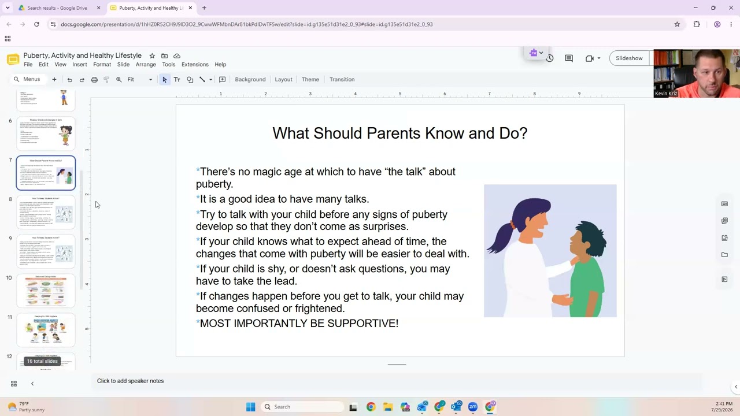
Task: Click the Layout button
Action: coord(283,80)
